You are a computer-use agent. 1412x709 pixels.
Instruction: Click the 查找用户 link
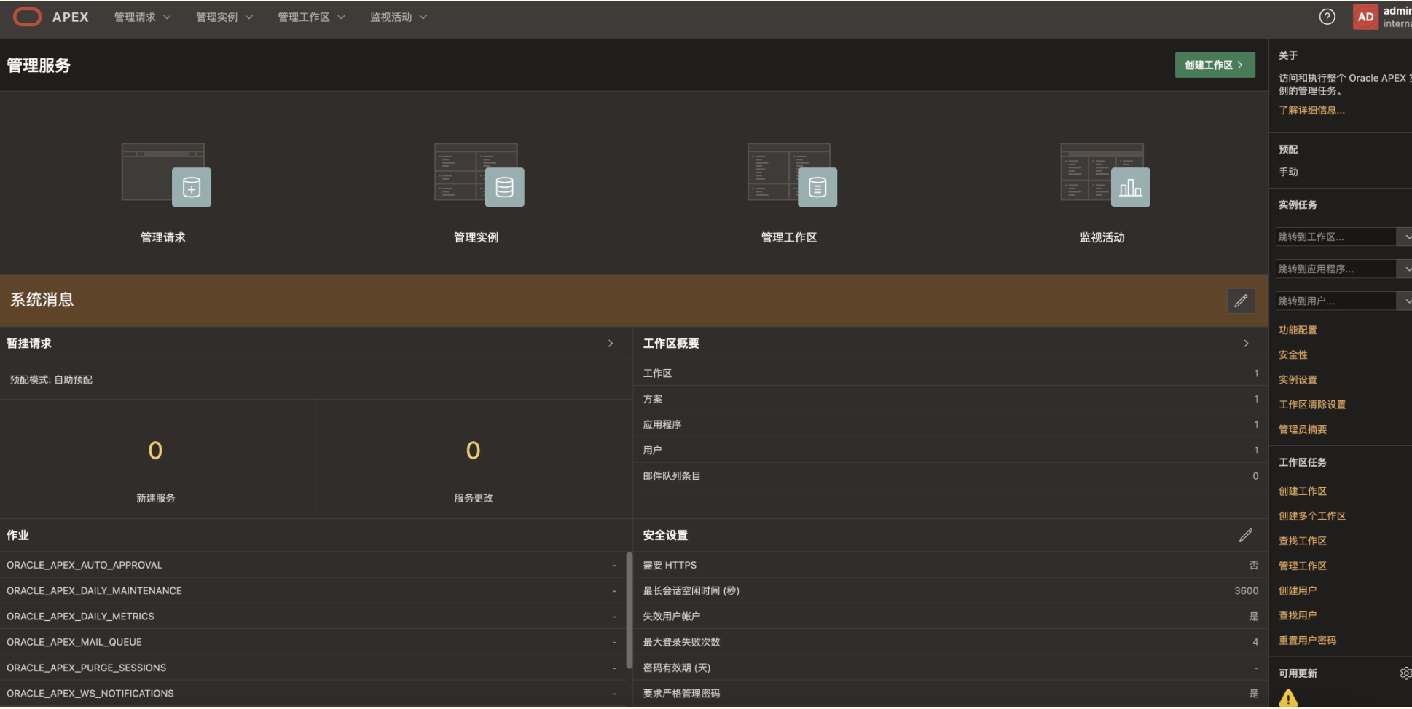pyautogui.click(x=1298, y=615)
